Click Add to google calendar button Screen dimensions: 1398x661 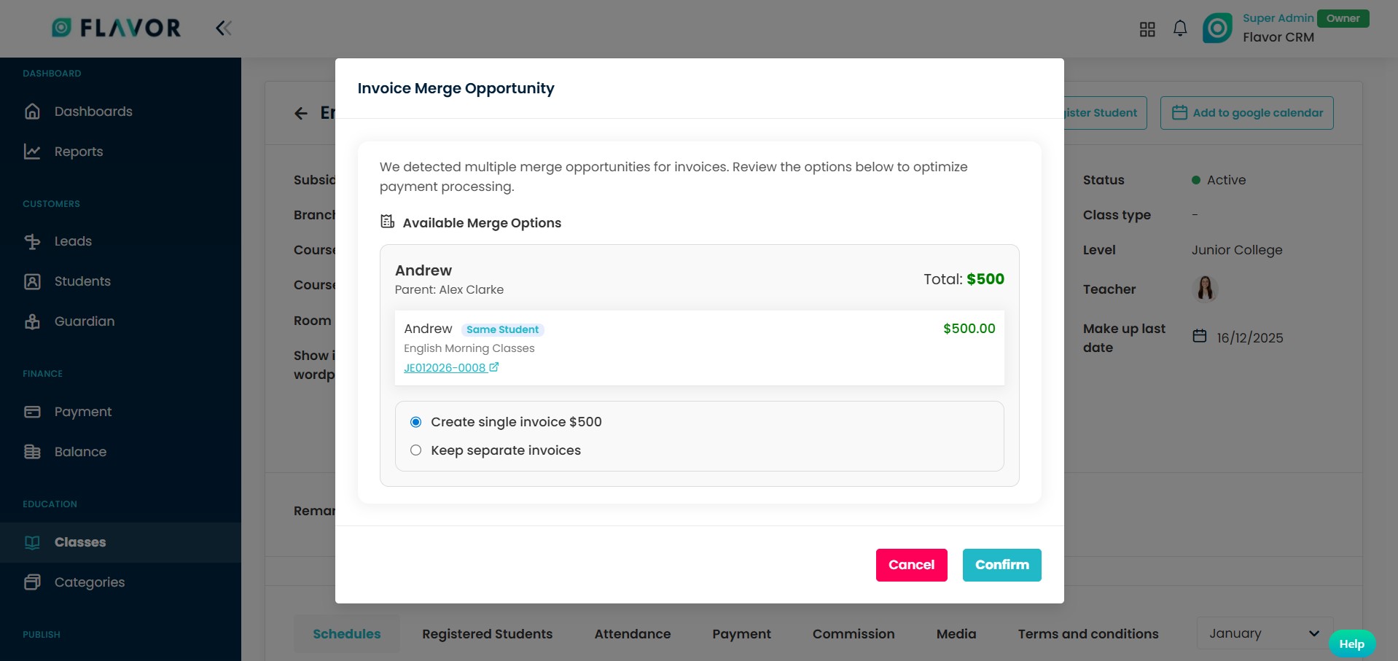point(1246,113)
